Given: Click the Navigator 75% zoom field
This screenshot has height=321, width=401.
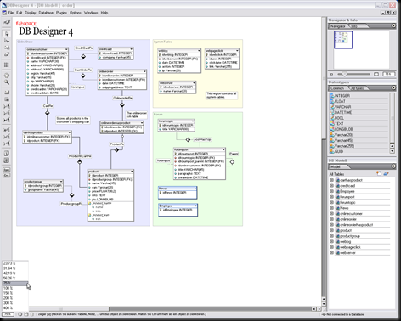Looking at the screenshot, I should pyautogui.click(x=388, y=74).
